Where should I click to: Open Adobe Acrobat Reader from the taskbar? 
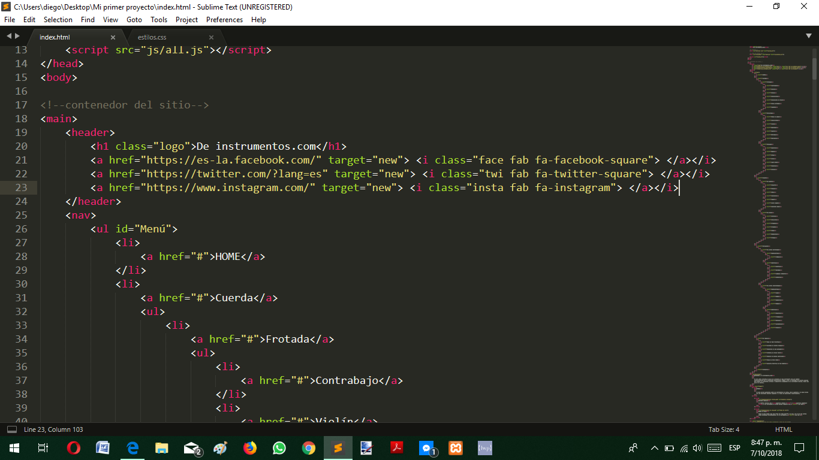click(397, 447)
